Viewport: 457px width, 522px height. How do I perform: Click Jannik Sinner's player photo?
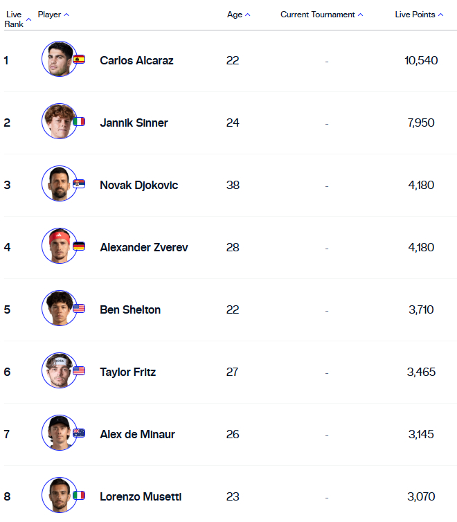pyautogui.click(x=60, y=121)
